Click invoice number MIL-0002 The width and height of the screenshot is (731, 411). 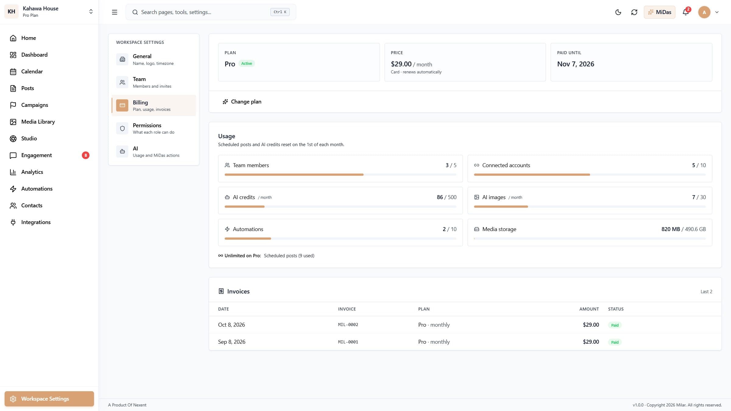pos(348,325)
